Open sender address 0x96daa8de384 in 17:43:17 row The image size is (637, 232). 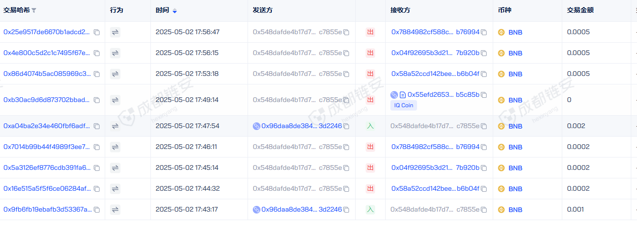[x=302, y=210]
